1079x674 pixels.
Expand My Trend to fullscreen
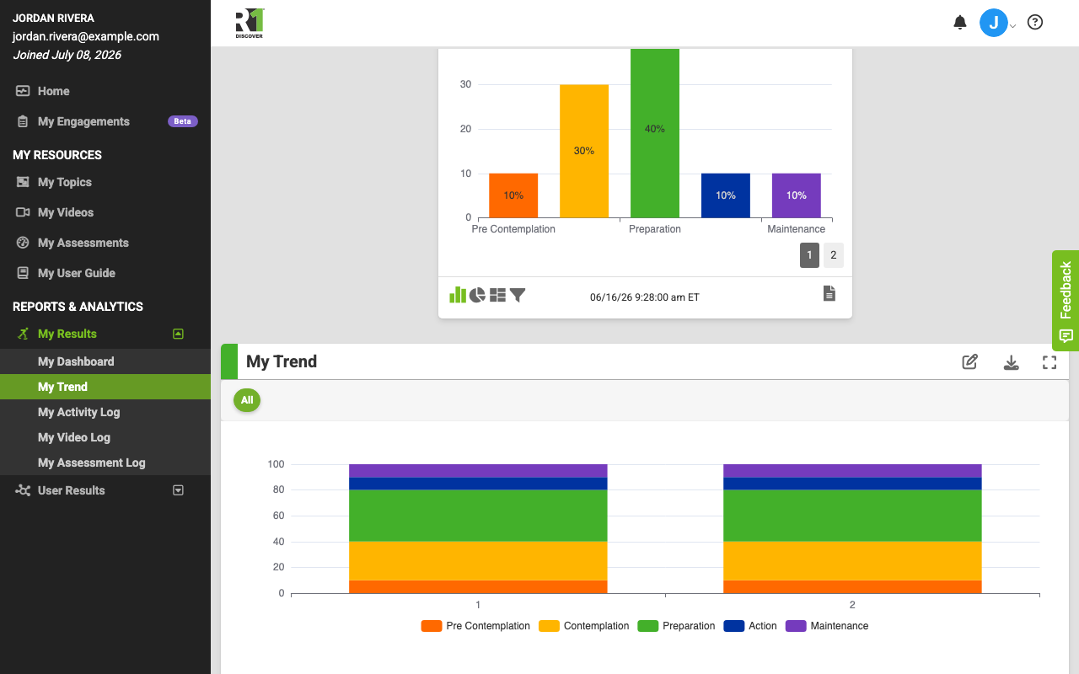point(1049,362)
